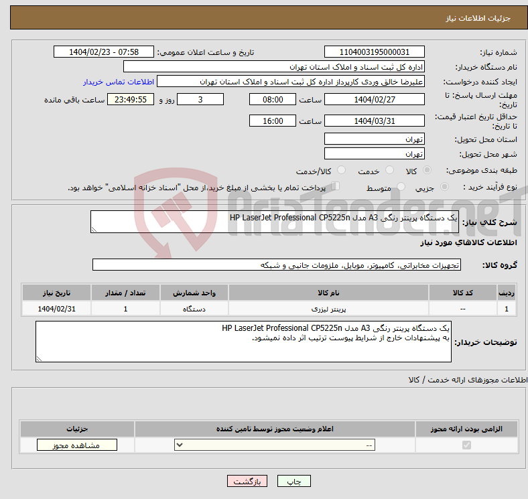
Task: Click the کد کالا column header
Action: click(463, 293)
